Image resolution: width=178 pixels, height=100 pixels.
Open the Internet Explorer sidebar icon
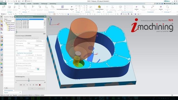pos(2,50)
